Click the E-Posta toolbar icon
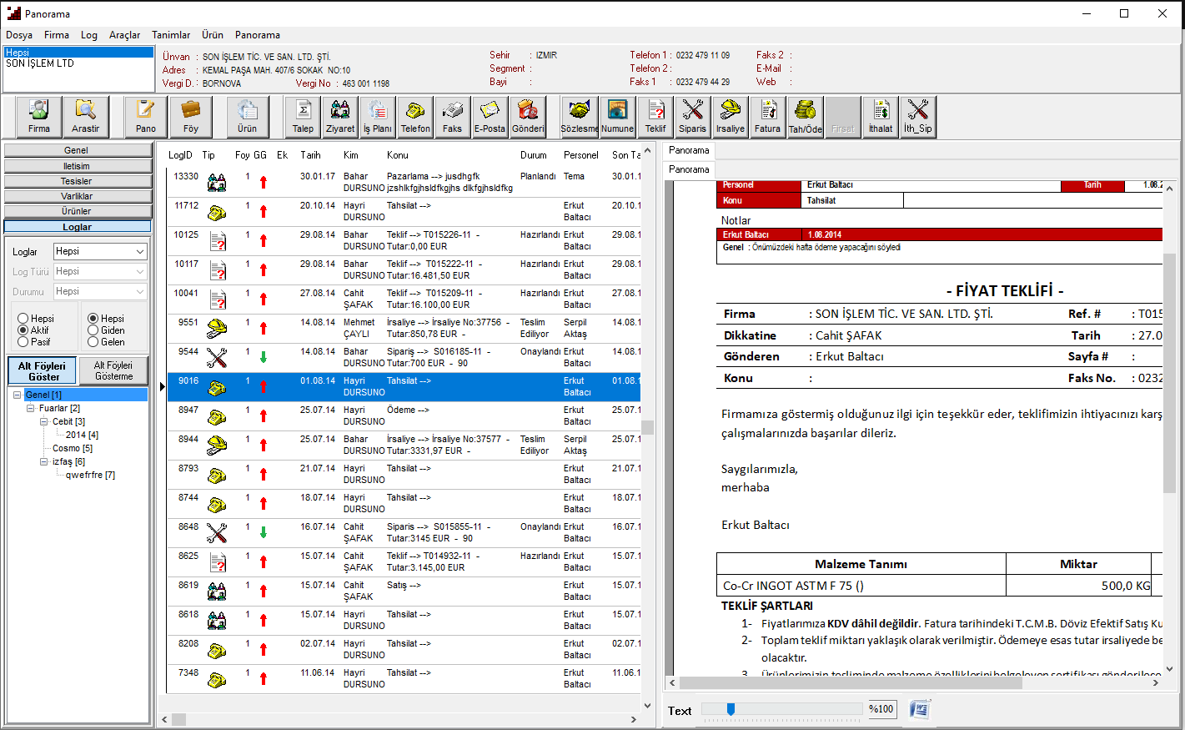This screenshot has height=730, width=1185. click(490, 117)
